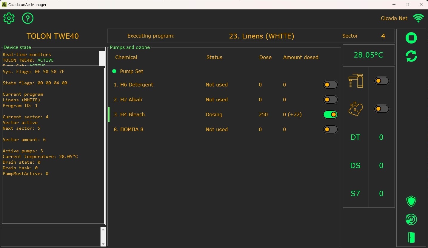The height and width of the screenshot is (248, 428).
Task: Click the DT indicator label
Action: [355, 137]
